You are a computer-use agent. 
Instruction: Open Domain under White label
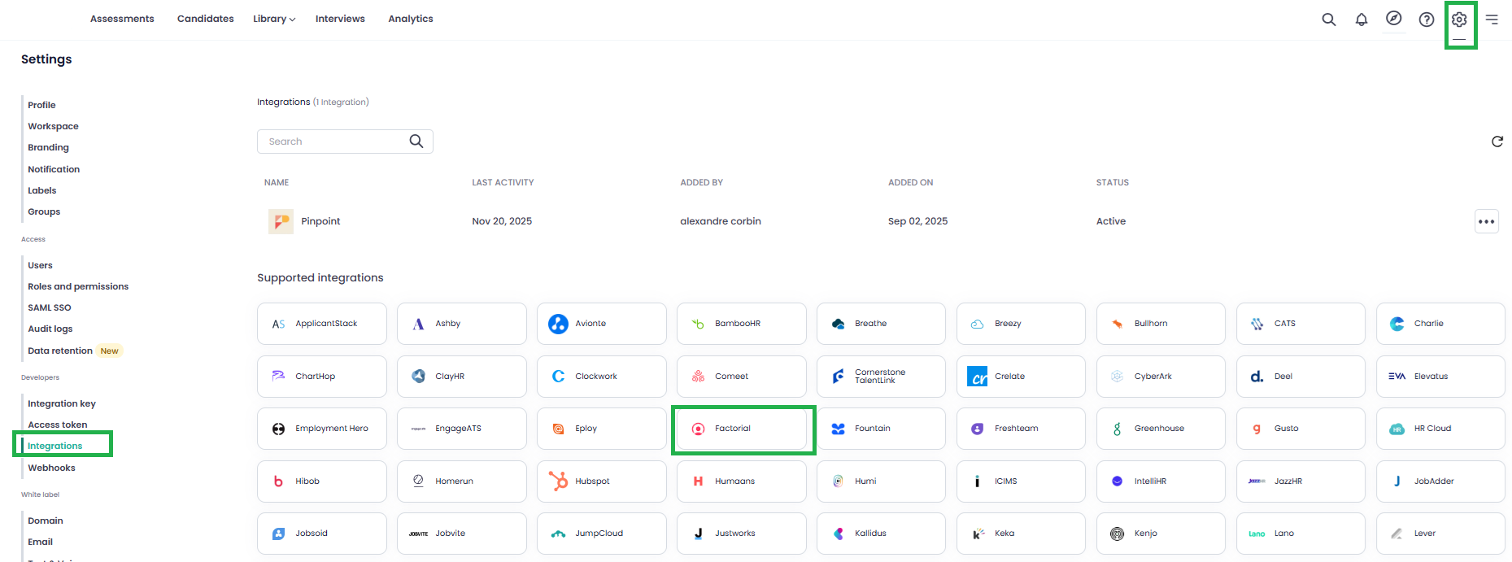coord(46,521)
